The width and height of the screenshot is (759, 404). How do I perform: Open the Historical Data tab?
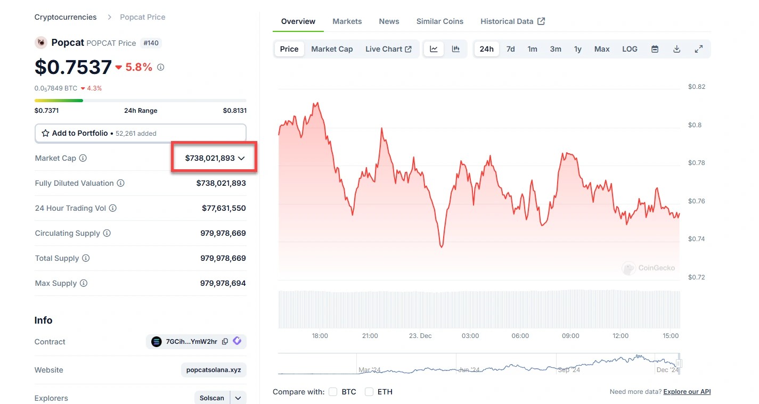pos(512,21)
